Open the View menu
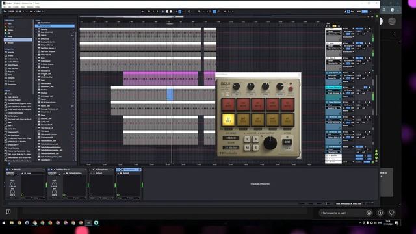 (x=23, y=7)
